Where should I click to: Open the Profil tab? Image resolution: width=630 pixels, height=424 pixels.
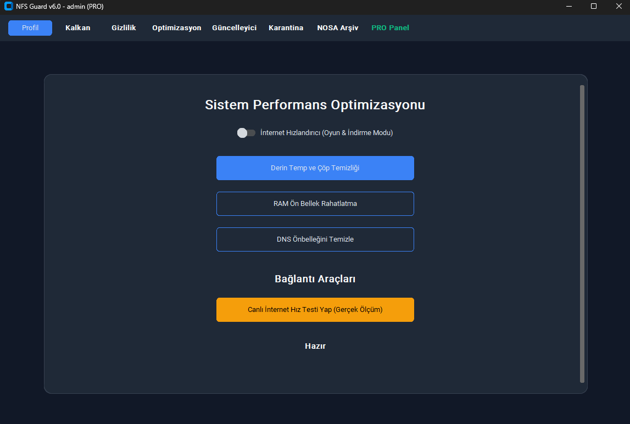(30, 27)
